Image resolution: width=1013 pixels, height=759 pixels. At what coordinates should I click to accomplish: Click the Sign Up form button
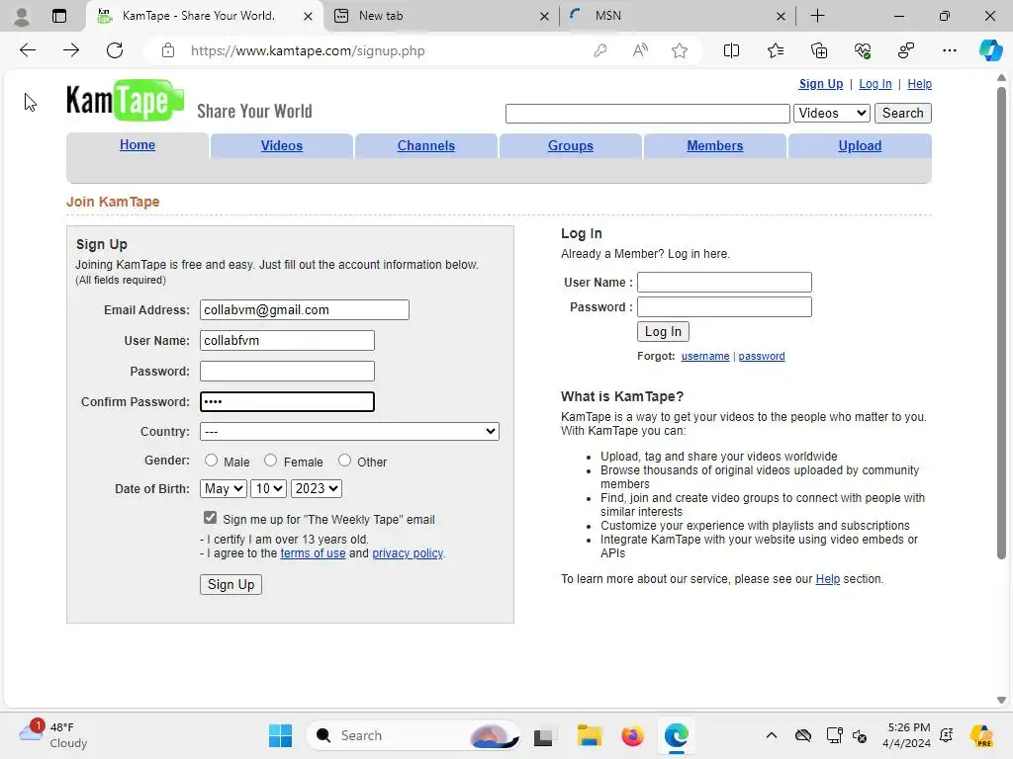coord(230,584)
